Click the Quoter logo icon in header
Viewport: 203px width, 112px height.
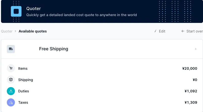pos(16,11)
